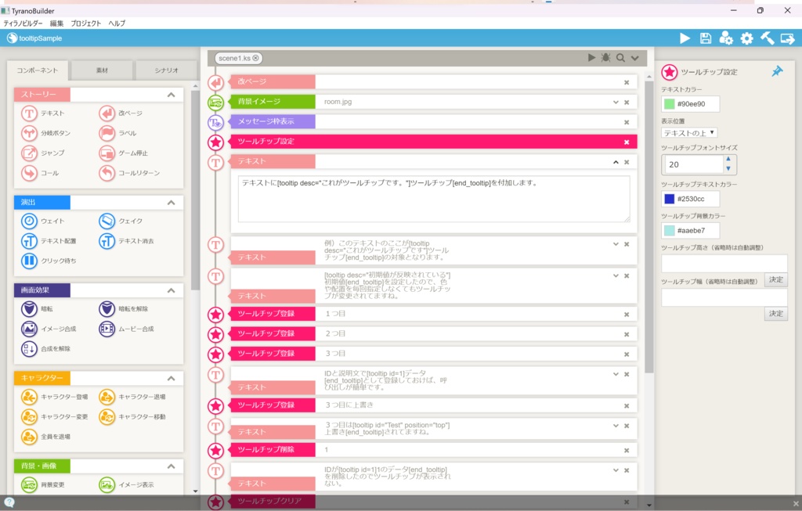Select the テキスト消去 component
The height and width of the screenshot is (511, 802).
click(126, 241)
